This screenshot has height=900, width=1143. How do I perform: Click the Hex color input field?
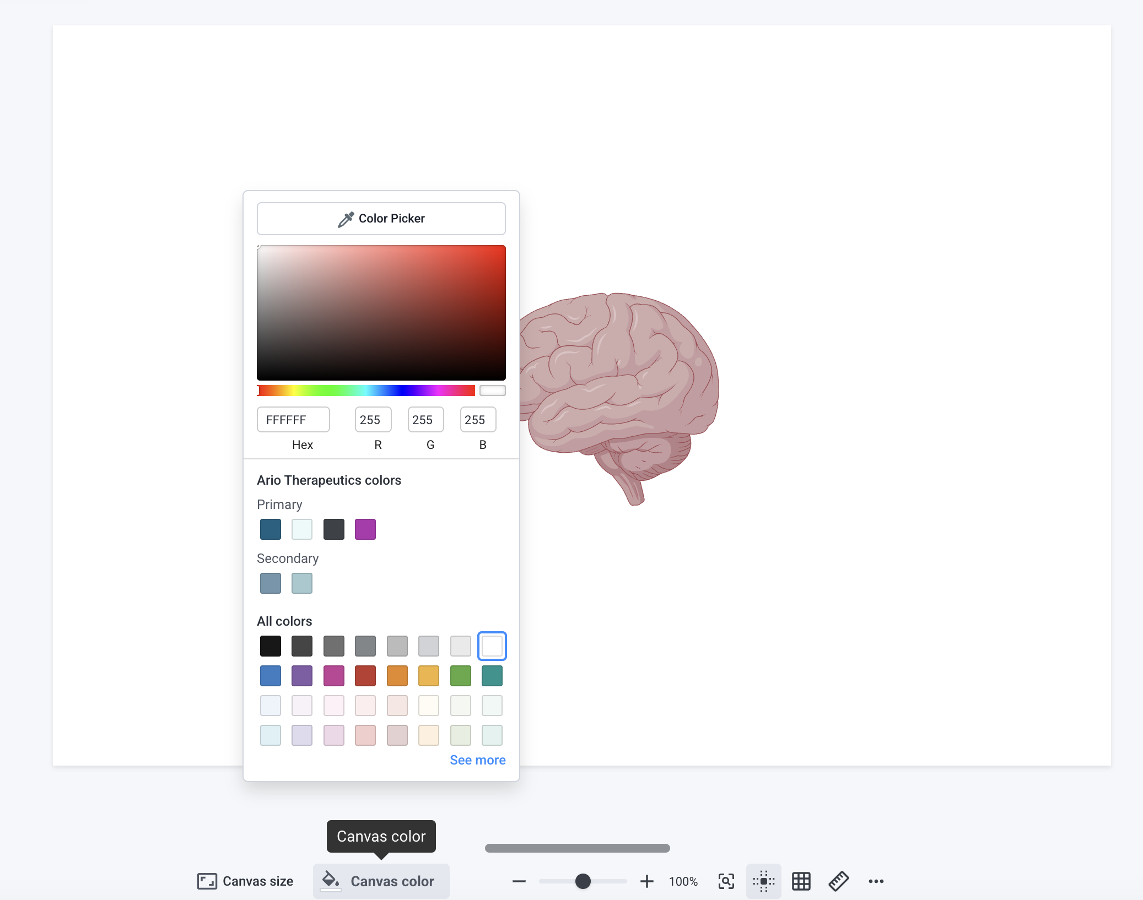pos(293,420)
